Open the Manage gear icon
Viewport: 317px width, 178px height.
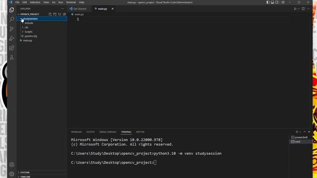[x=12, y=174]
